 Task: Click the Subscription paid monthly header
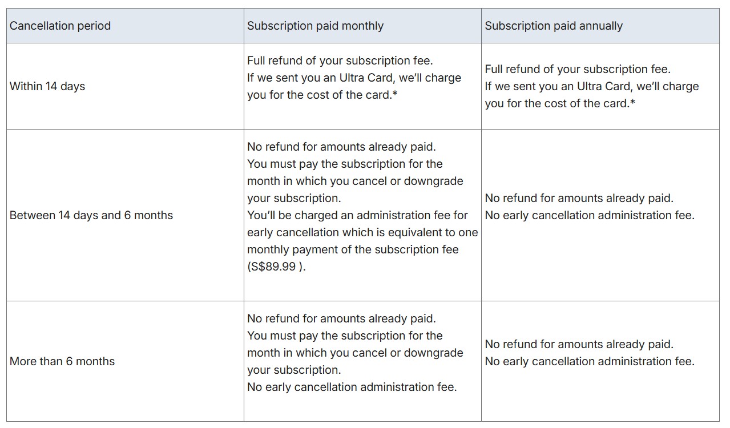pyautogui.click(x=362, y=26)
